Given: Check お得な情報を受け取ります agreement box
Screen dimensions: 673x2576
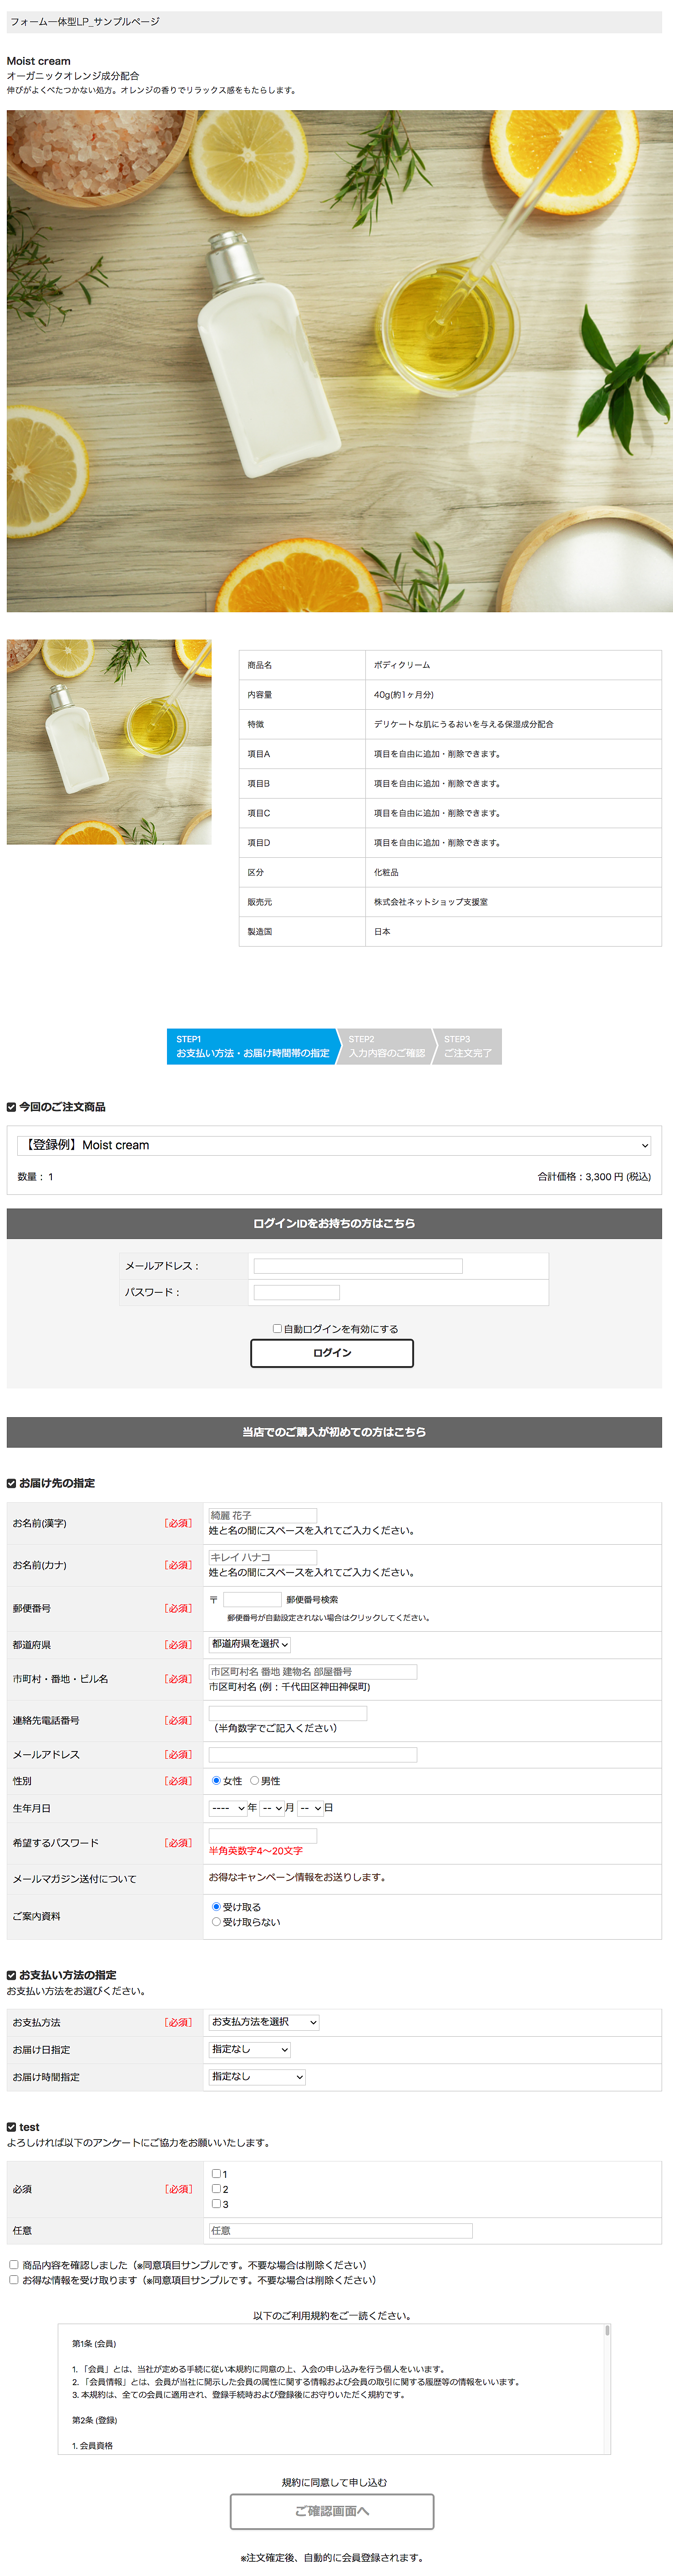Looking at the screenshot, I should [x=14, y=2280].
